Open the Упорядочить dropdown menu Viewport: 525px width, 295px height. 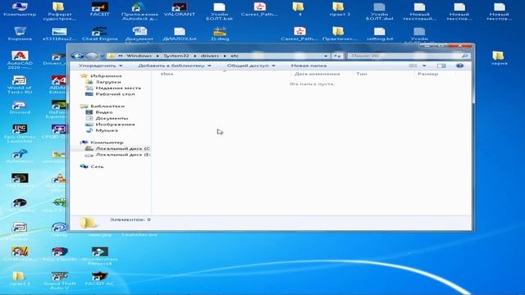point(100,66)
